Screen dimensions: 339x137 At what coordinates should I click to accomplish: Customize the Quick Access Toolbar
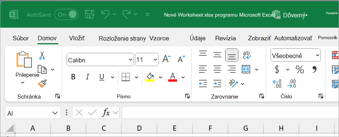tap(148, 15)
